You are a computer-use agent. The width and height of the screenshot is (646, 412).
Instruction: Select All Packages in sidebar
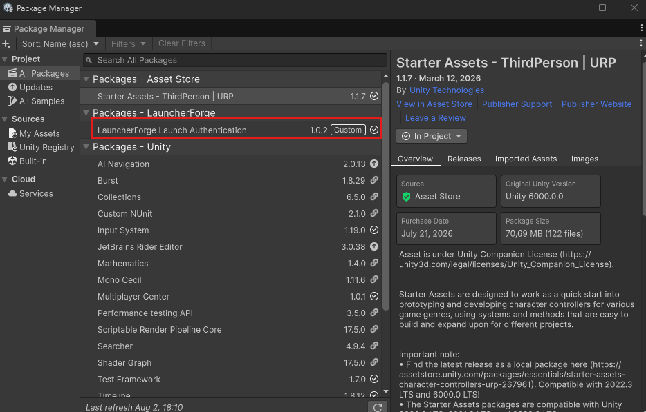[39, 74]
